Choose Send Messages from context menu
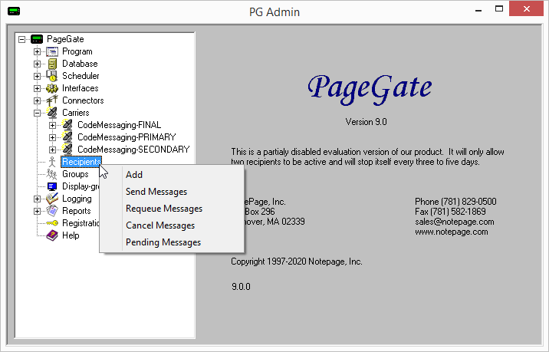Viewport: 549px width, 352px height. coord(172,192)
